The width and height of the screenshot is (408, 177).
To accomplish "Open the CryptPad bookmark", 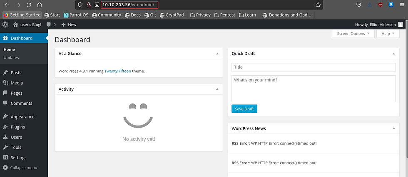I will pos(172,15).
